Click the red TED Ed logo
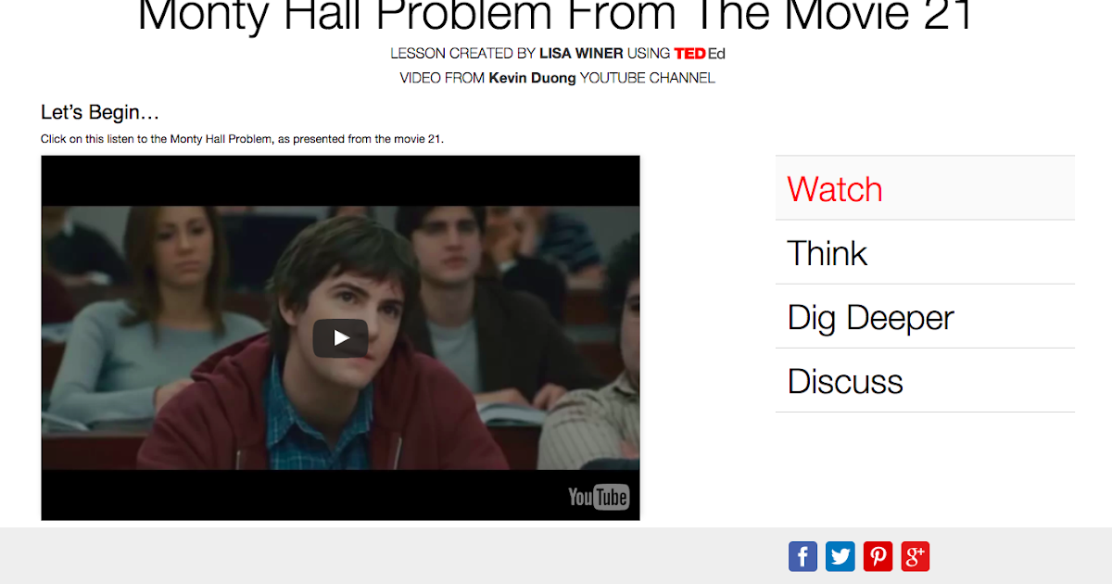The height and width of the screenshot is (584, 1112). (x=700, y=54)
